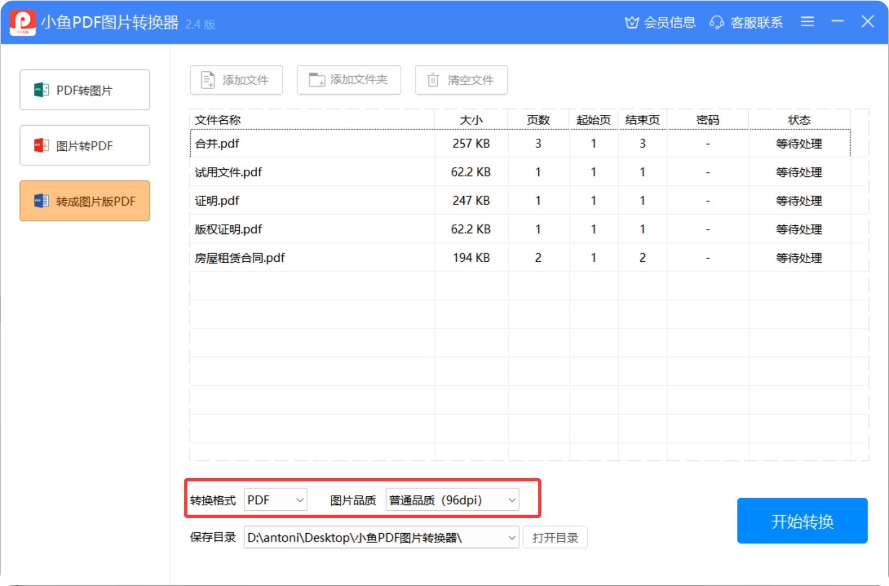Screen dimensions: 889x586
Task: Open the hamburger menu icon
Action: (807, 22)
